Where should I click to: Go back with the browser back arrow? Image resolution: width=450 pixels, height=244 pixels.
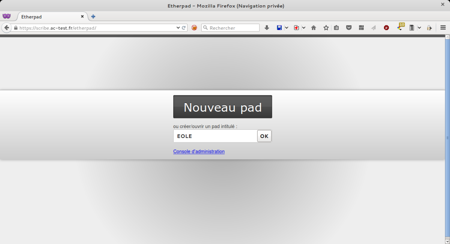coord(7,28)
